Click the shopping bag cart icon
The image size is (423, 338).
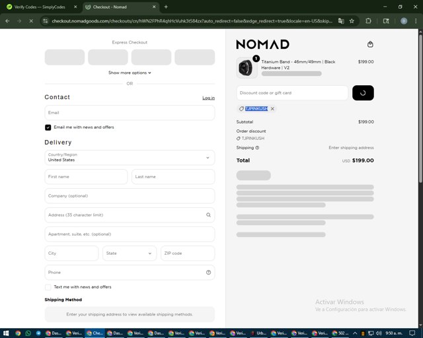[370, 44]
